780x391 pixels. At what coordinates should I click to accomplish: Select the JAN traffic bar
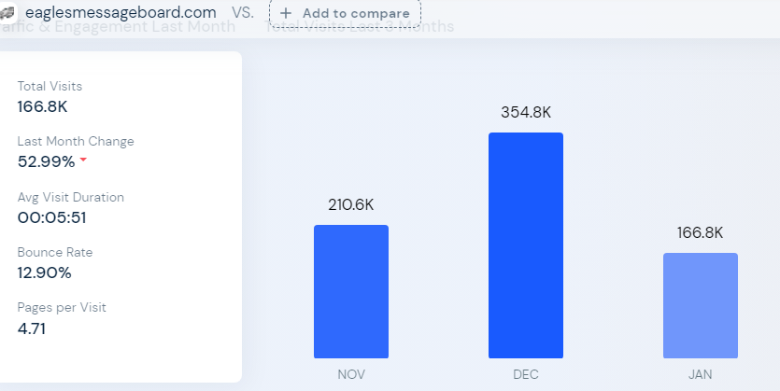tap(701, 305)
